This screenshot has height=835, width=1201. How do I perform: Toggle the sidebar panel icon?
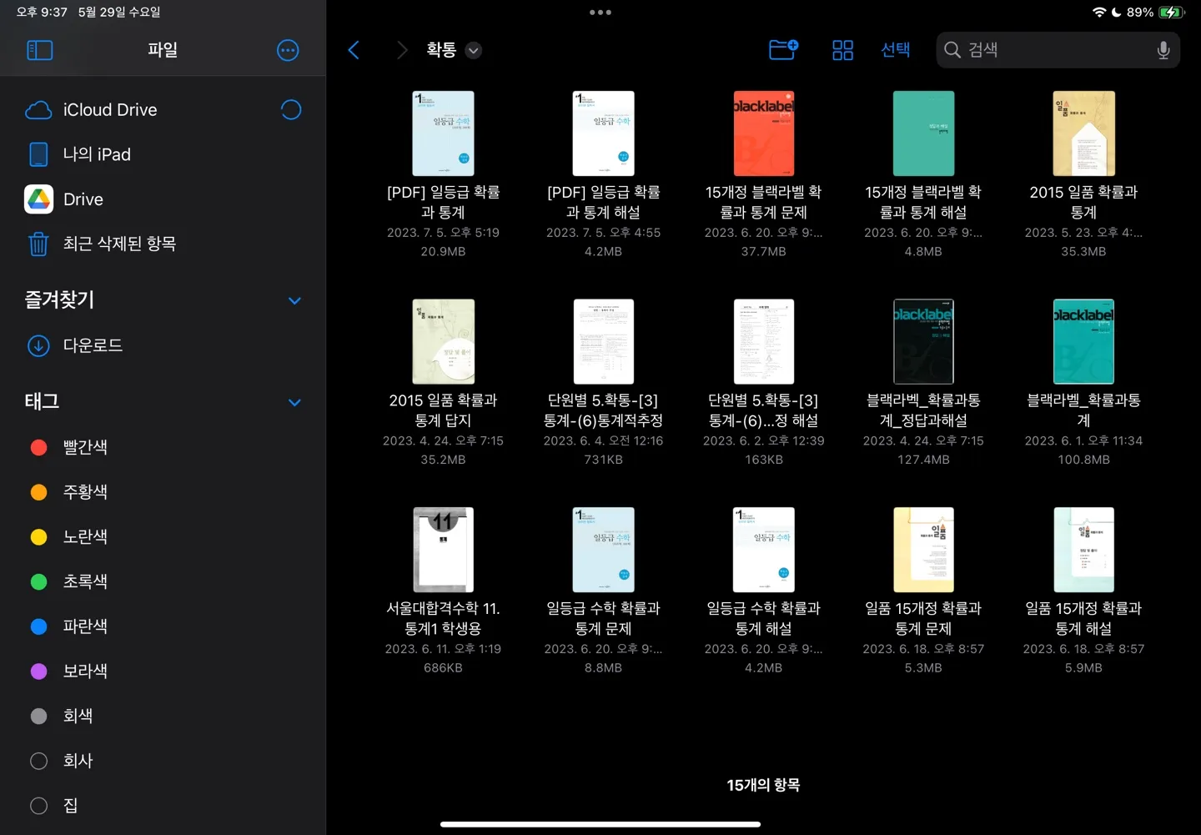[x=39, y=50]
